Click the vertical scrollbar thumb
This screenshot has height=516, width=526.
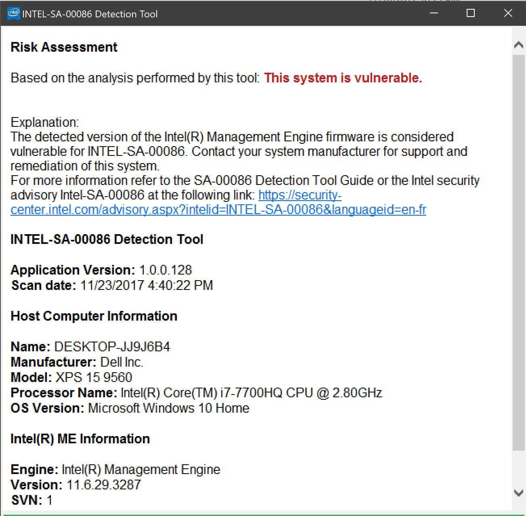(x=519, y=253)
